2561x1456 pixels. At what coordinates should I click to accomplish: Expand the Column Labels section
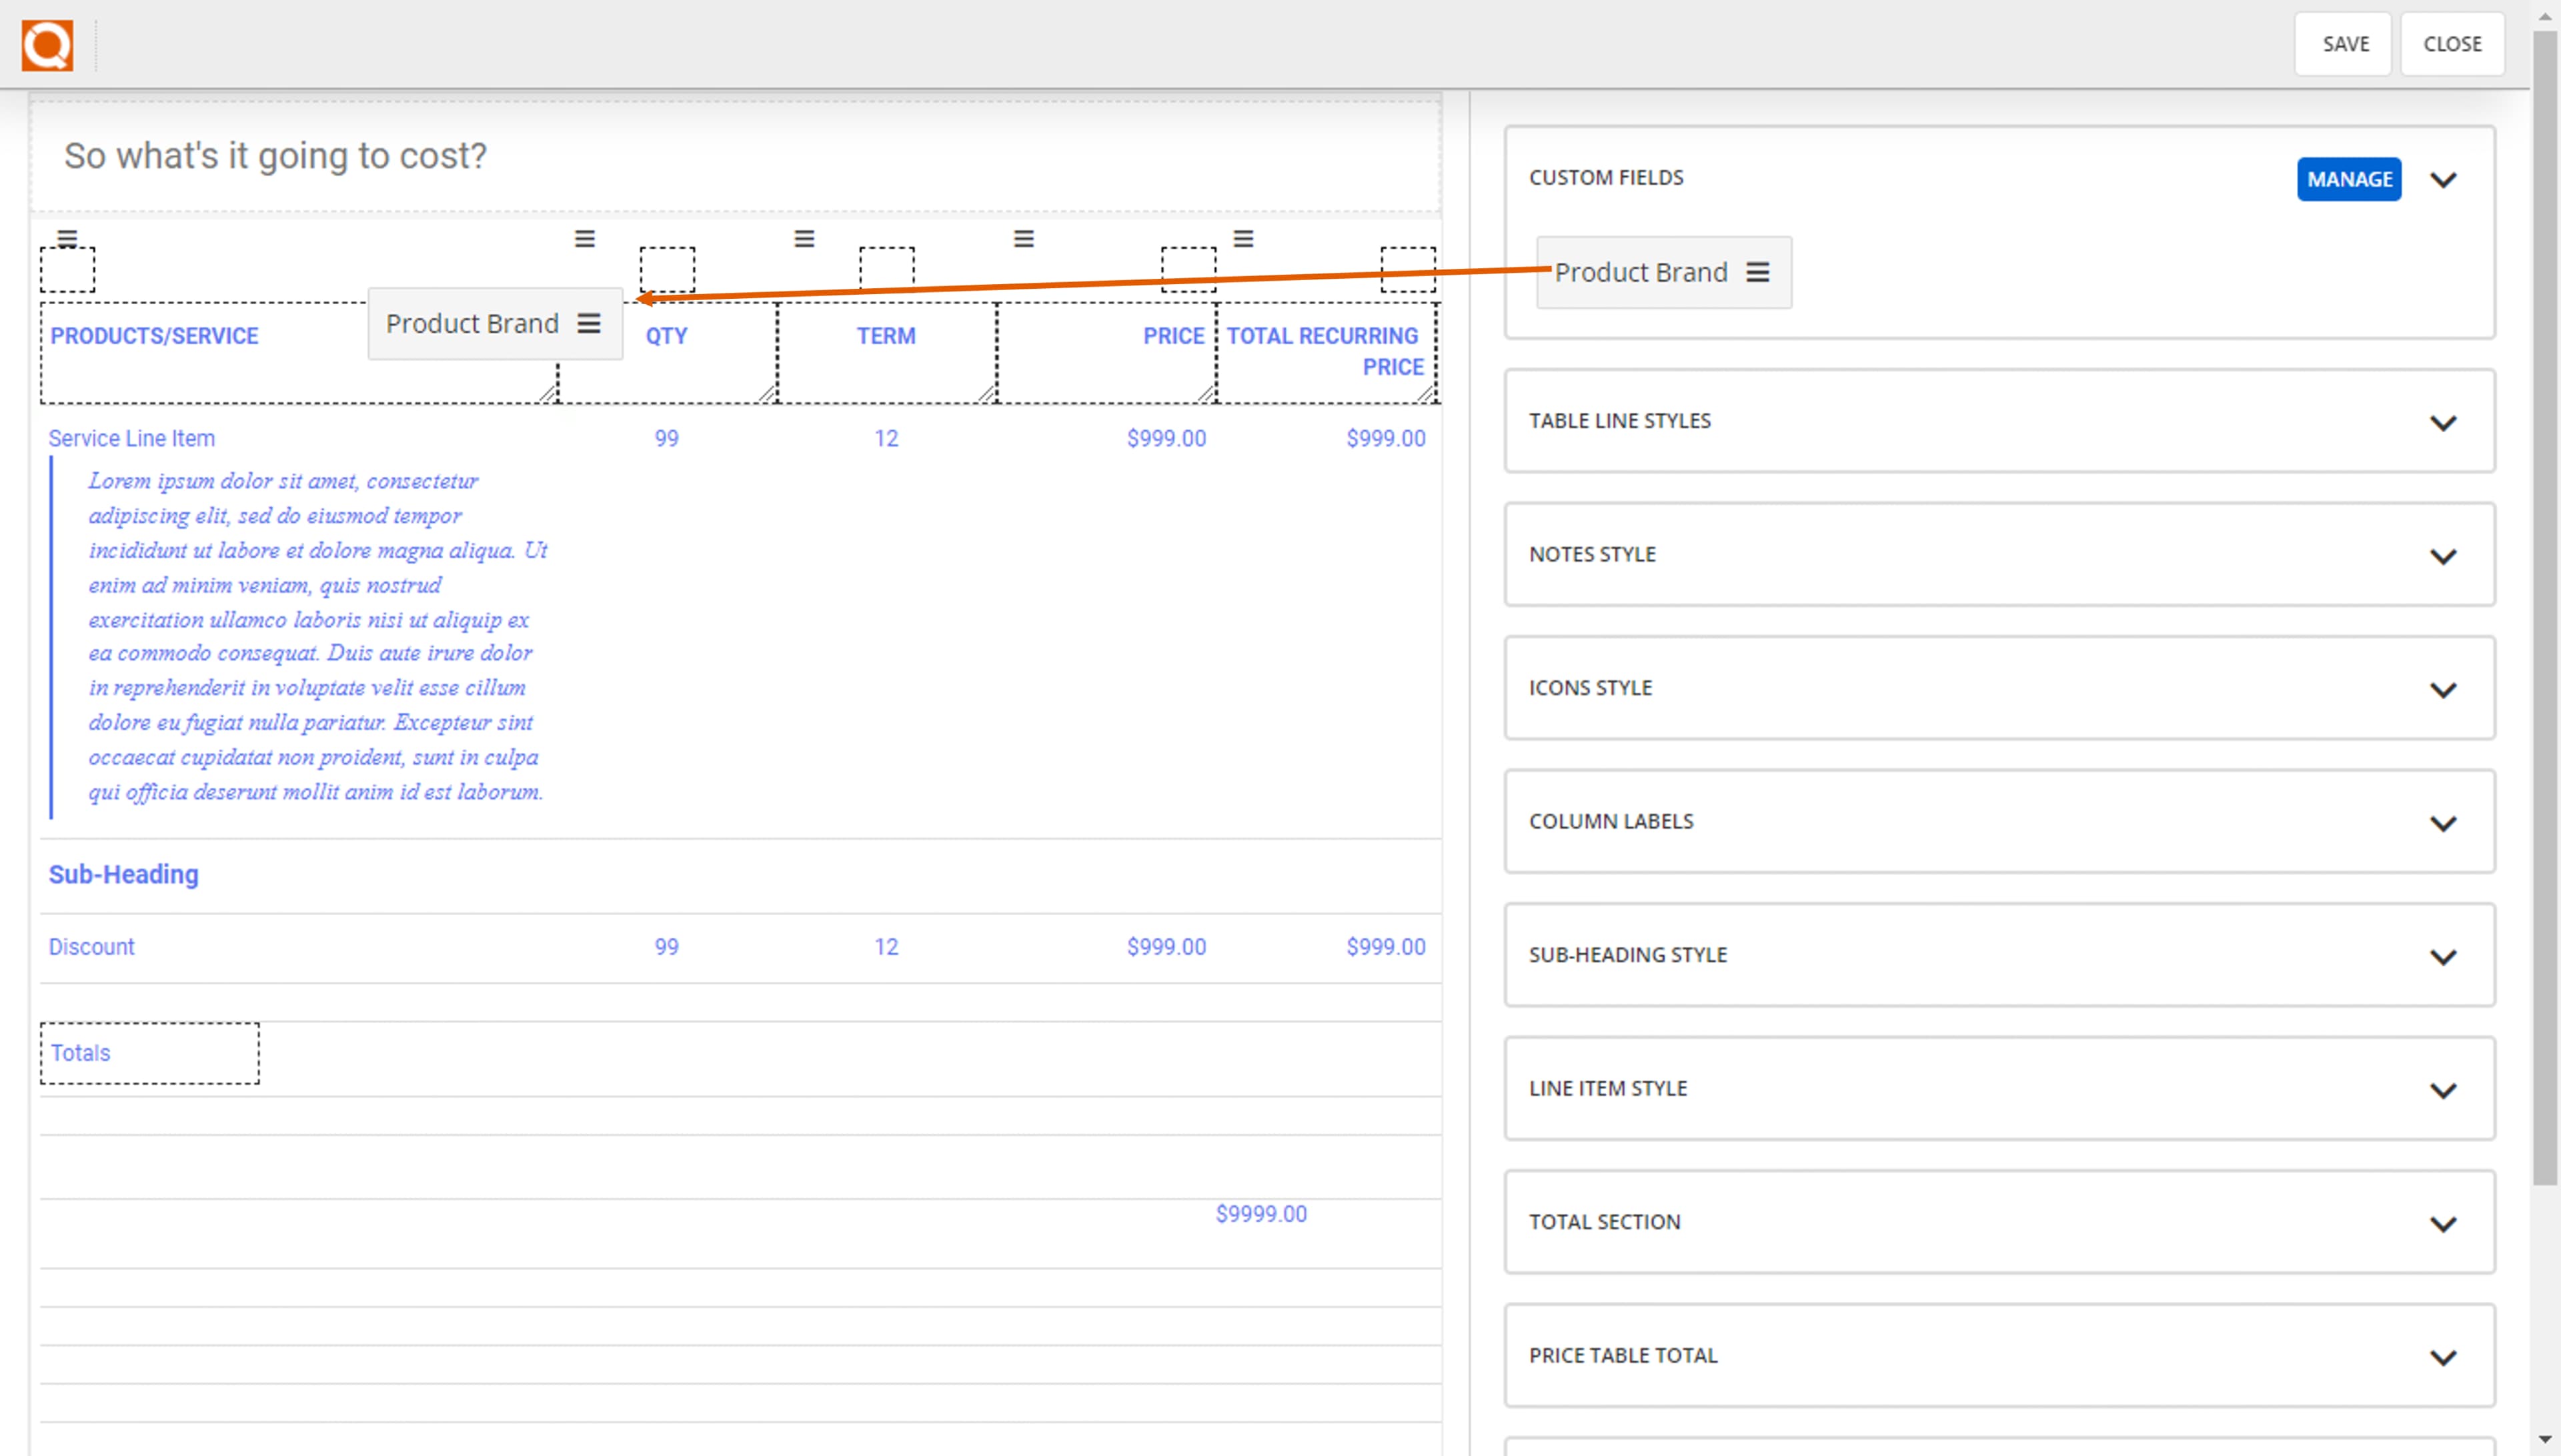tap(2445, 822)
